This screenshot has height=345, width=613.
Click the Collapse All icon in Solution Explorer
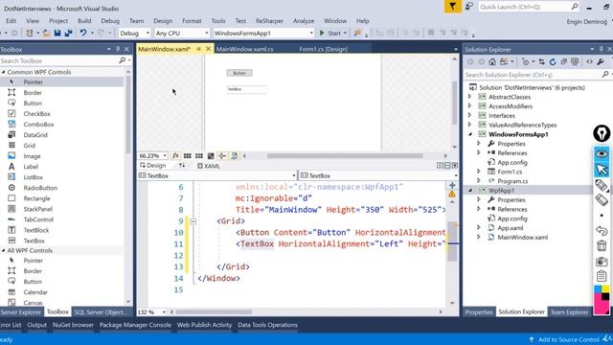click(x=564, y=61)
